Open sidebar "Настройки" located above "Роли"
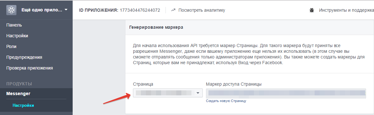The image size is (374, 115). 17,36
